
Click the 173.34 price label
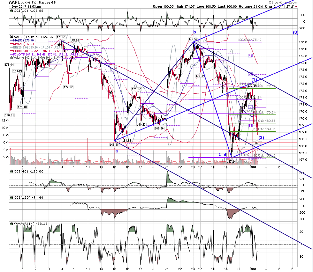coord(200,76)
